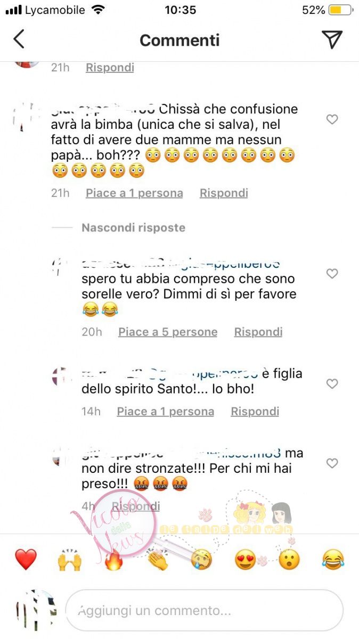Insert the raised hands emoji reaction
The width and height of the screenshot is (359, 639).
point(69,560)
